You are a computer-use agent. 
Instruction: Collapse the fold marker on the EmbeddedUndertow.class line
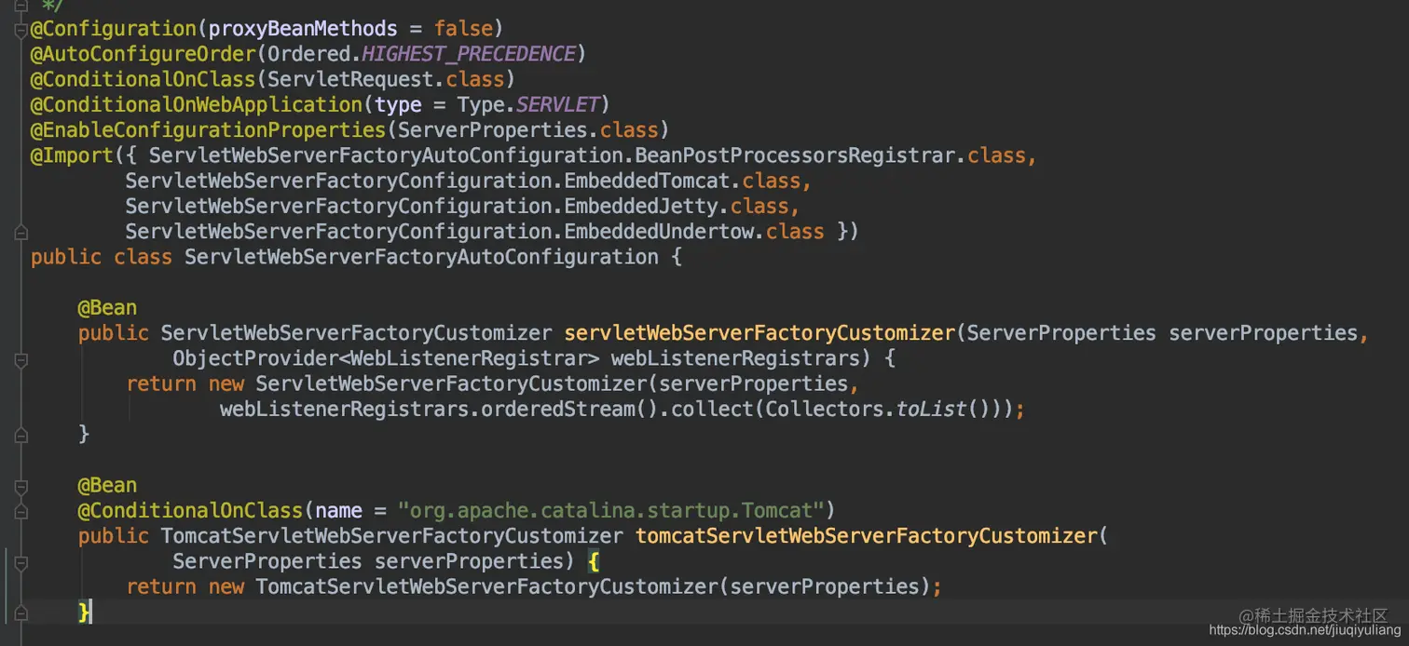point(21,232)
